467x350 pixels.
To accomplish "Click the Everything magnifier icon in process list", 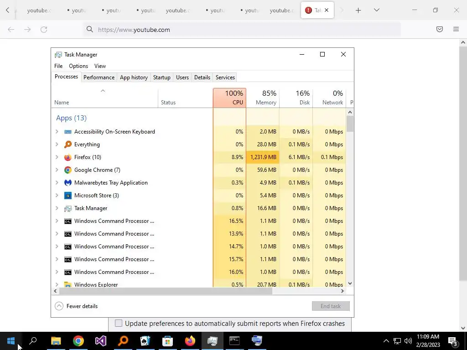I will tap(68, 144).
